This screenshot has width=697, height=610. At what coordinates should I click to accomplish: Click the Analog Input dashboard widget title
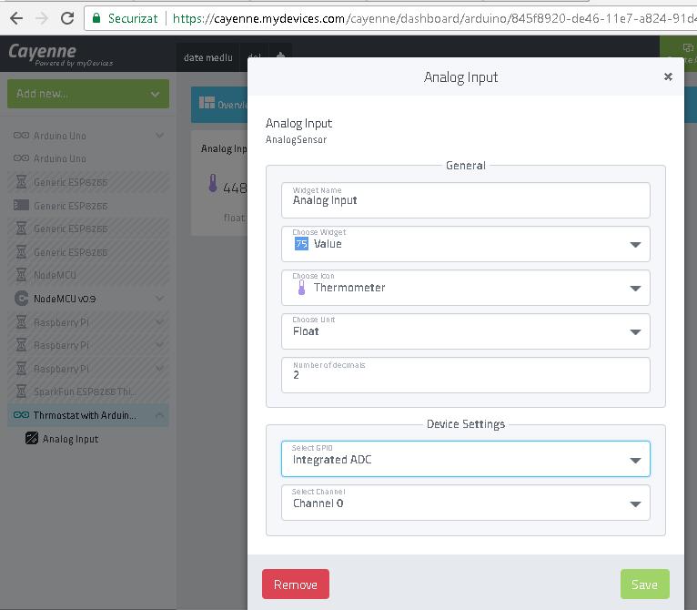[x=224, y=148]
